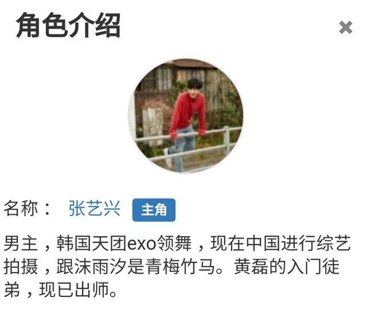The width and height of the screenshot is (365, 318).
Task: Click the word 男主 opening the description
Action: pos(21,243)
